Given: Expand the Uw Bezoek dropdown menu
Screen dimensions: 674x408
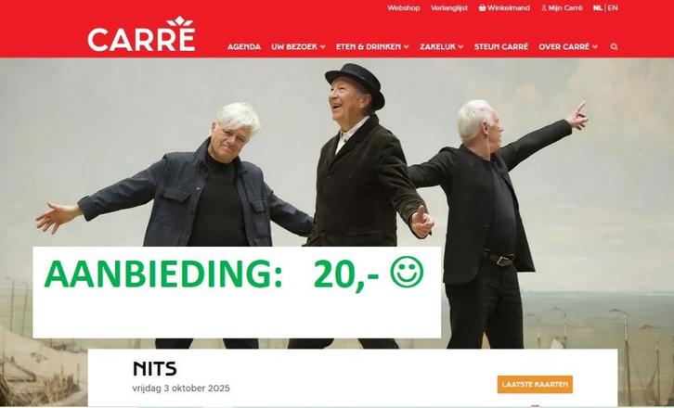Looking at the screenshot, I should [298, 46].
